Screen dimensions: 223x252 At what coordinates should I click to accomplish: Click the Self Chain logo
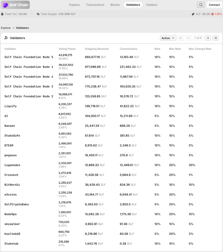15,5
